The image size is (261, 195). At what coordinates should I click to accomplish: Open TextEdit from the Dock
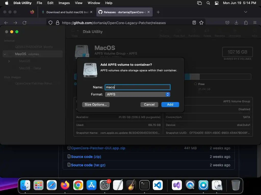pyautogui.click(x=118, y=185)
